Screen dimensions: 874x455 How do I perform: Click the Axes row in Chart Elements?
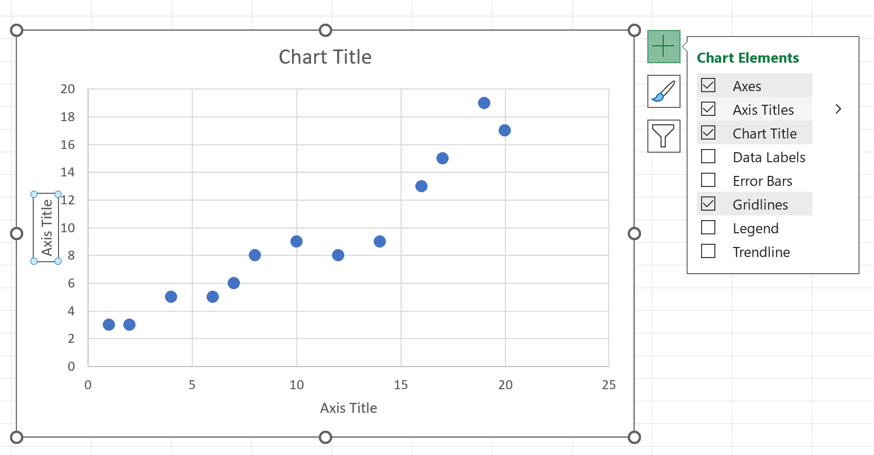click(746, 85)
